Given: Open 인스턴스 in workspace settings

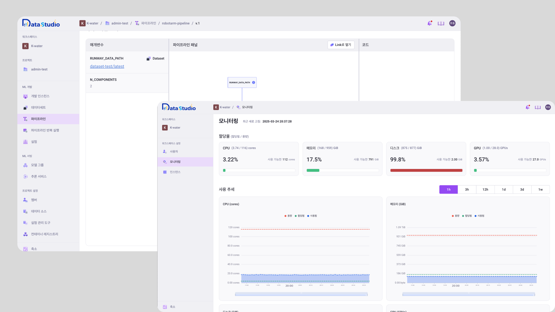Looking at the screenshot, I should click(x=175, y=172).
